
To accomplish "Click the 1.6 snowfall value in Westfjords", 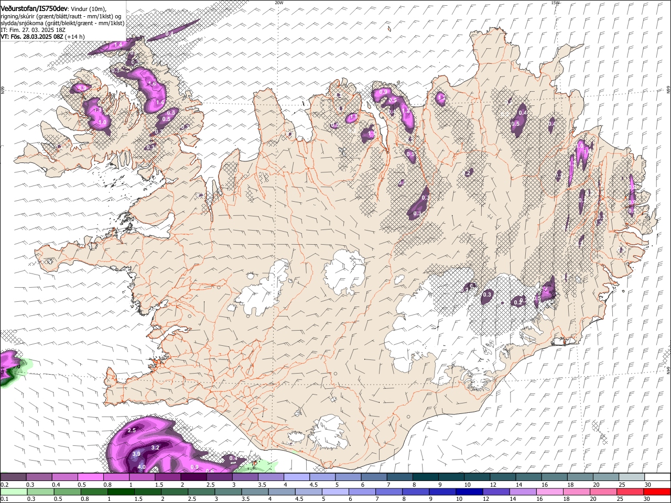I will pyautogui.click(x=152, y=84).
